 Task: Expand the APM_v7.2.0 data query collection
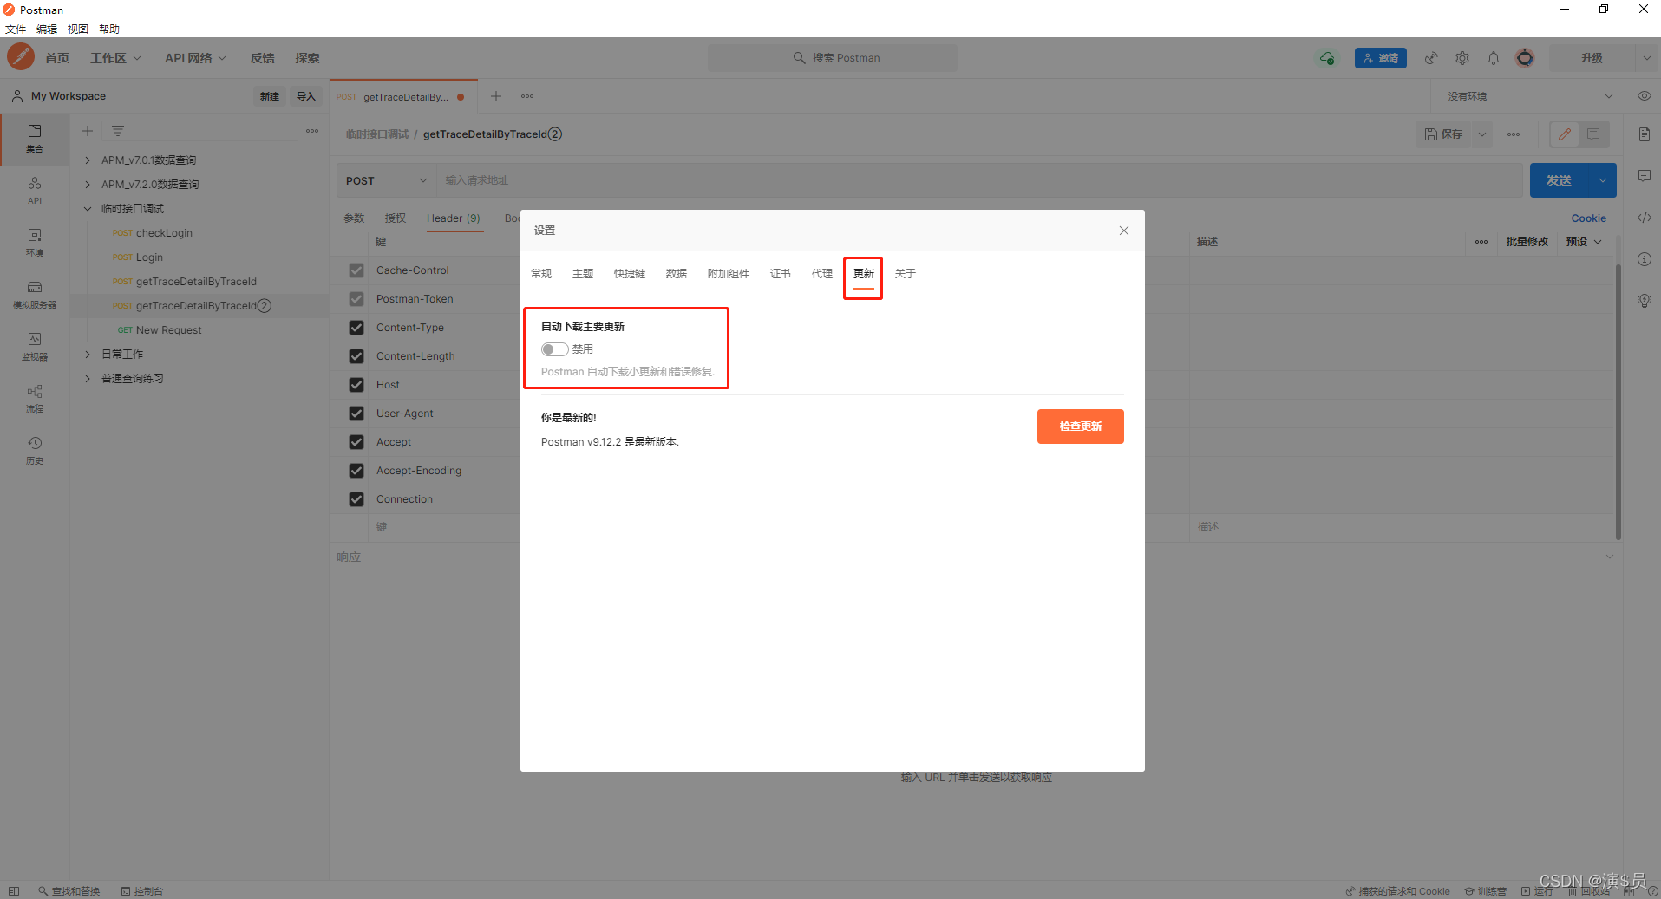88,185
